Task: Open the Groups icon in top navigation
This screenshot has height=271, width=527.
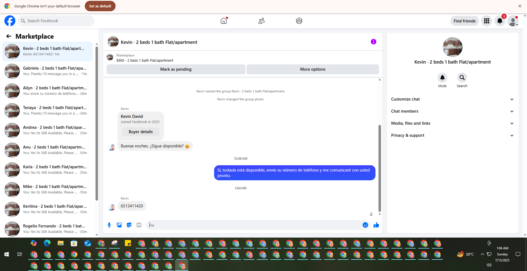Action: [299, 21]
